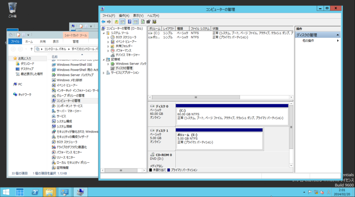The height and width of the screenshot is (197, 355).
Task: Click the ディスク 0 disk label
Action: coord(162,106)
